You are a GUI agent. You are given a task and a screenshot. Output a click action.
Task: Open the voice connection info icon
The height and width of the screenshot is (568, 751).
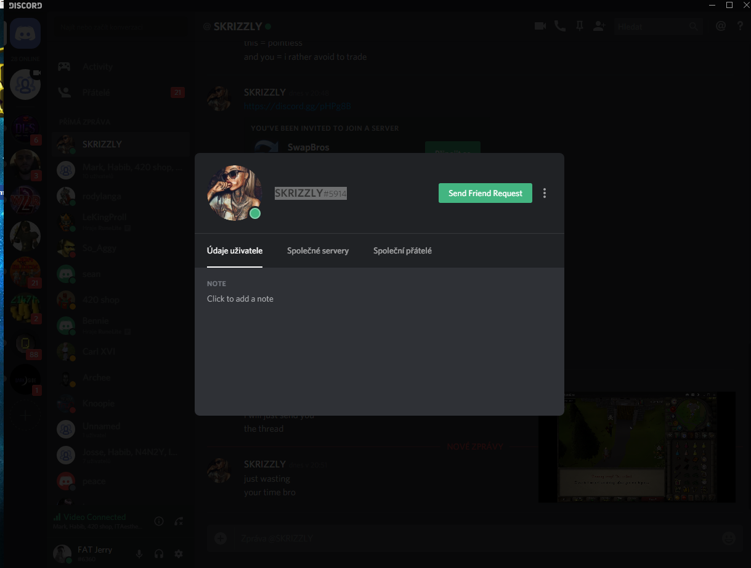click(159, 521)
